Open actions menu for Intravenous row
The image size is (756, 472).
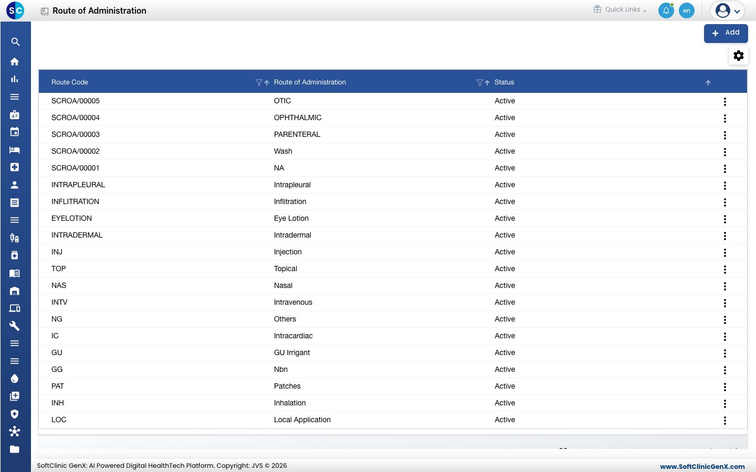[725, 303]
